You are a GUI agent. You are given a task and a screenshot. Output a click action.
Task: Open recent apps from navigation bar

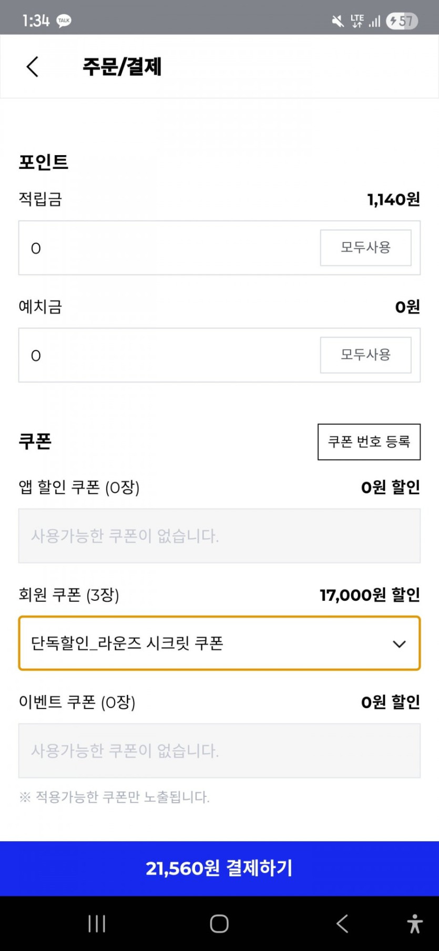[x=97, y=923]
